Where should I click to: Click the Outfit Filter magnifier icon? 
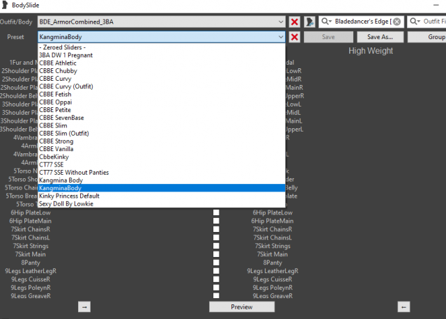(415, 22)
